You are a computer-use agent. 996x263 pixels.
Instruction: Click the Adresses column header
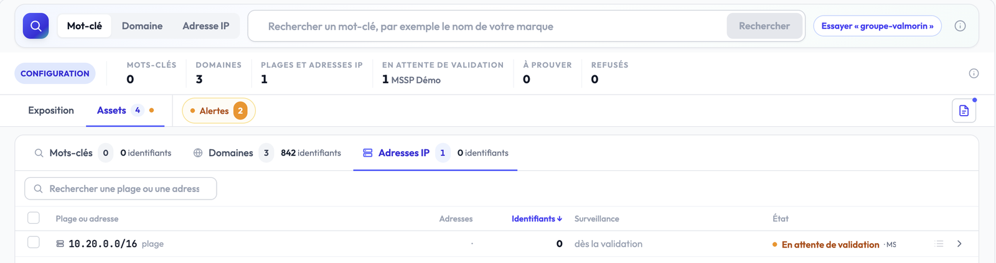[456, 219]
